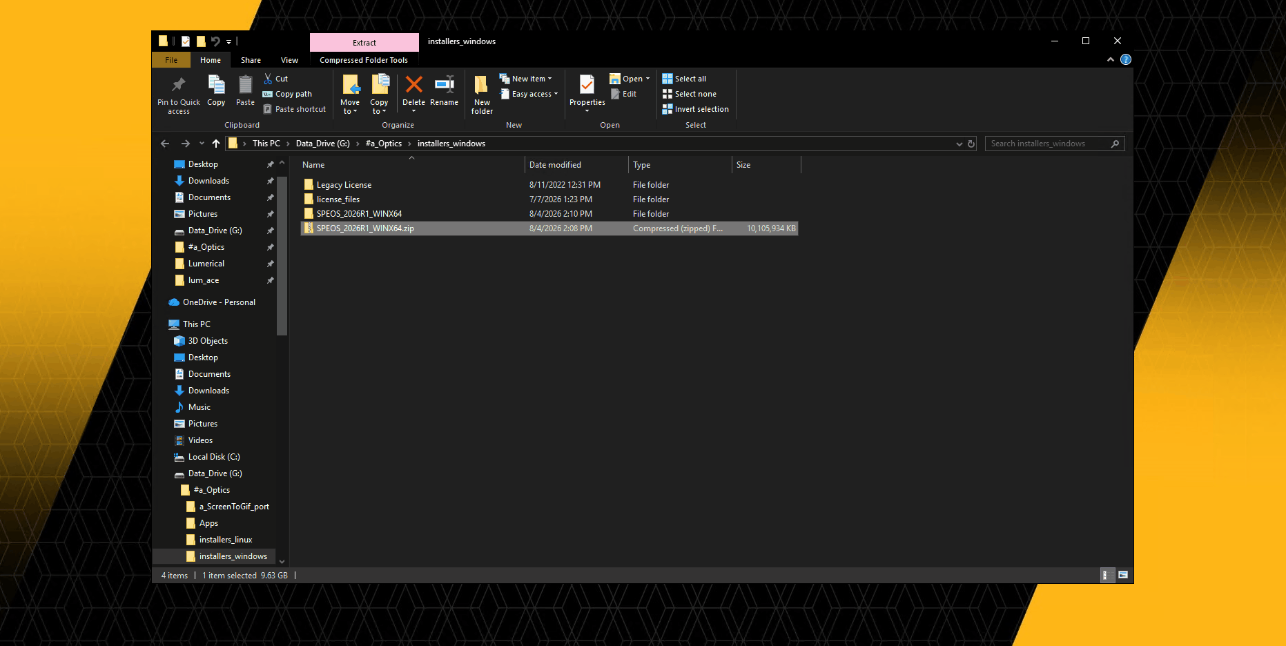Screen dimensions: 1286x646
Task: Sort files by the Name column
Action: tap(411, 165)
